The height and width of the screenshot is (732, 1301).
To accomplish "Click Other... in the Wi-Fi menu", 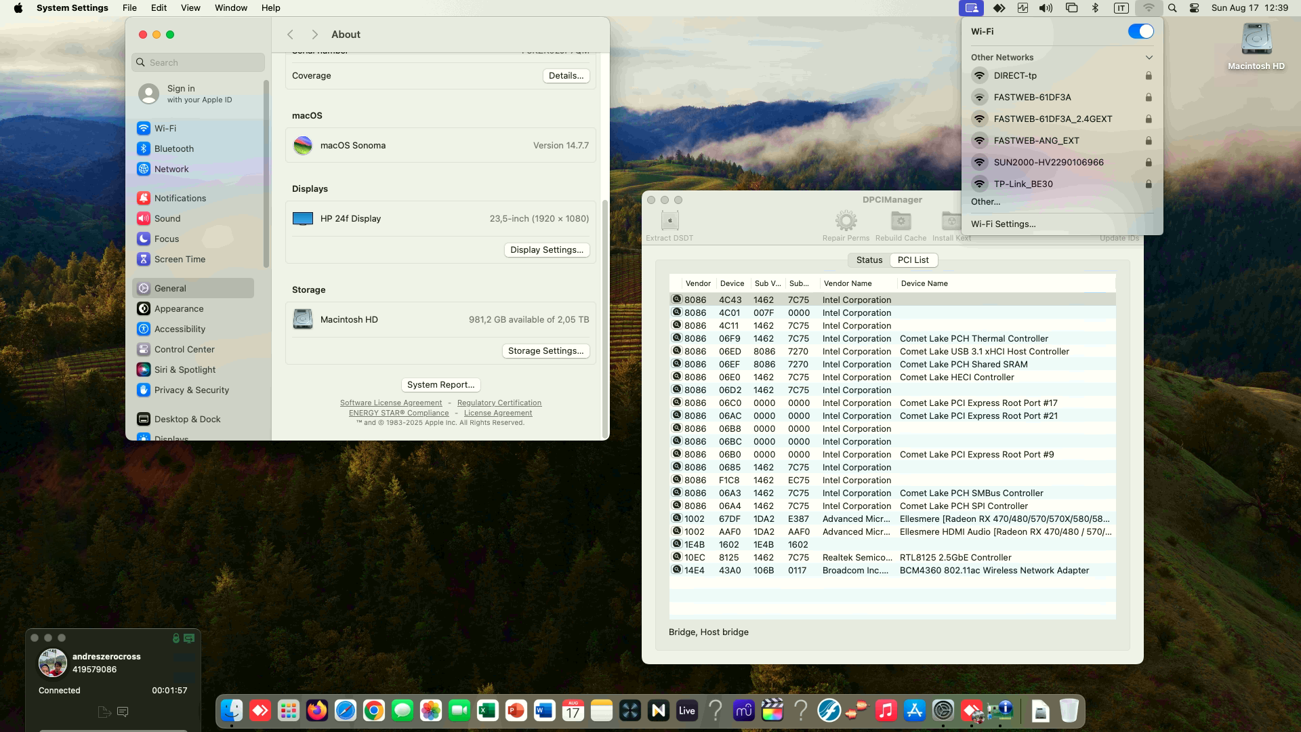I will coord(985,202).
